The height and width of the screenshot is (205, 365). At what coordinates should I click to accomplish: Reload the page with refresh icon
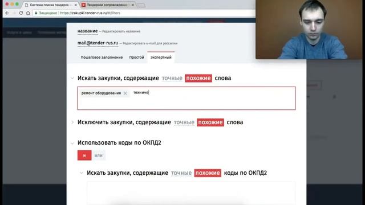point(21,13)
